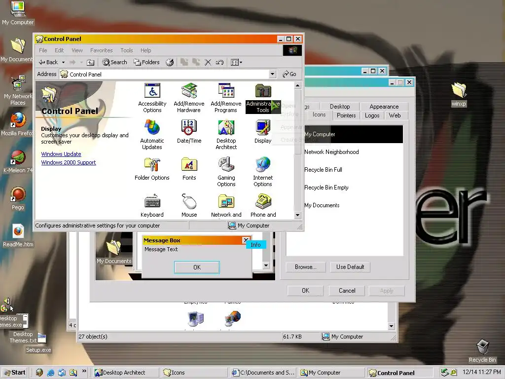
Task: Follow the Windows 2000 Support link
Action: click(x=68, y=162)
